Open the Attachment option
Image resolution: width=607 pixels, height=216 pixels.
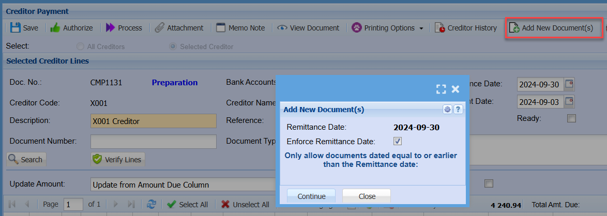coord(179,28)
